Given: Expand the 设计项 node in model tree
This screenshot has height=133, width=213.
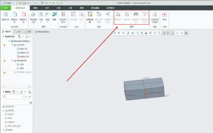Looking at the screenshot, I should [x=4, y=111].
